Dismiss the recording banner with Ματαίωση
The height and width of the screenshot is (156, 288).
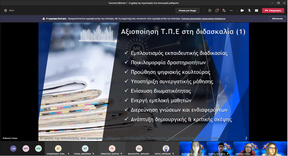click(x=277, y=18)
